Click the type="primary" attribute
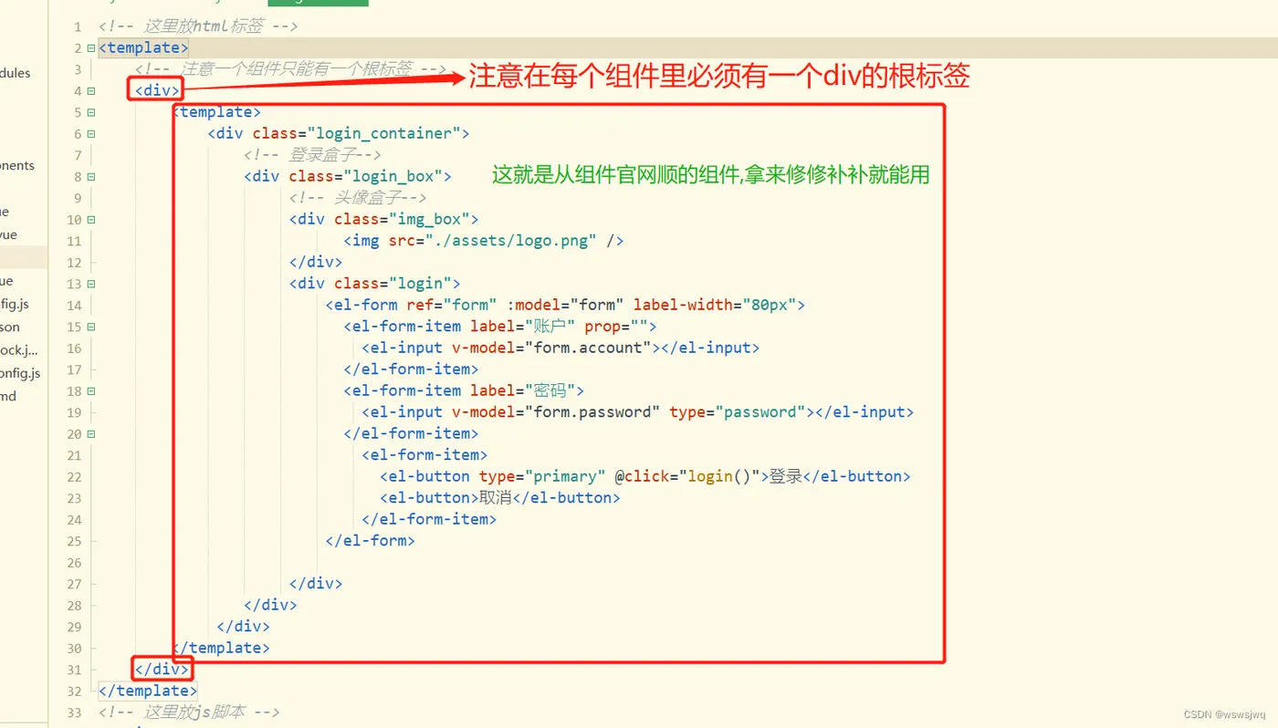The width and height of the screenshot is (1278, 728). pos(542,476)
